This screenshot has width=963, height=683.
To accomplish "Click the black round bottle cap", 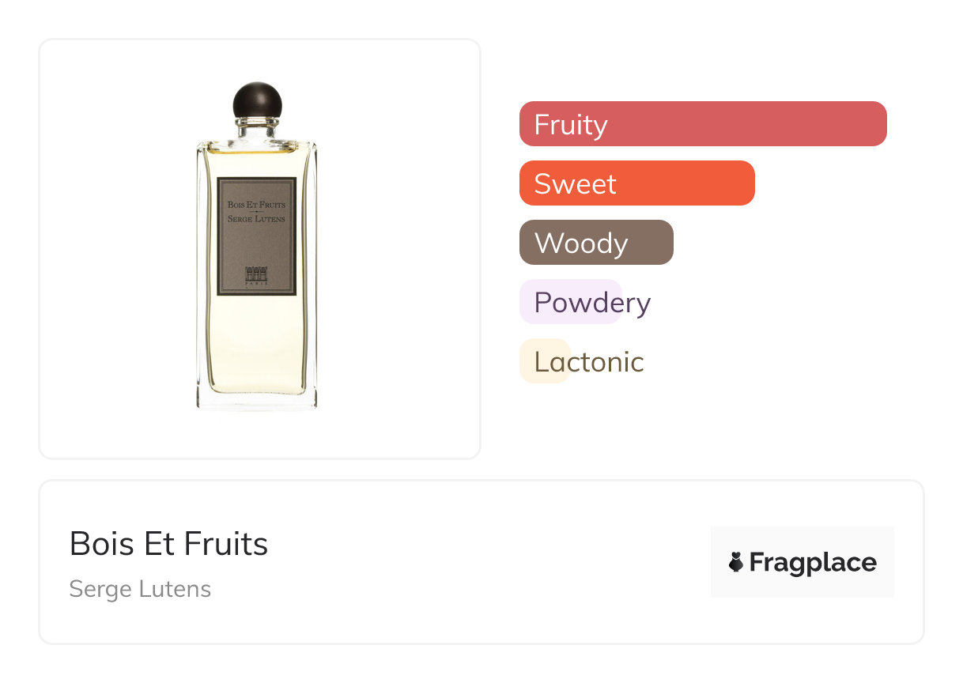I will [x=257, y=100].
